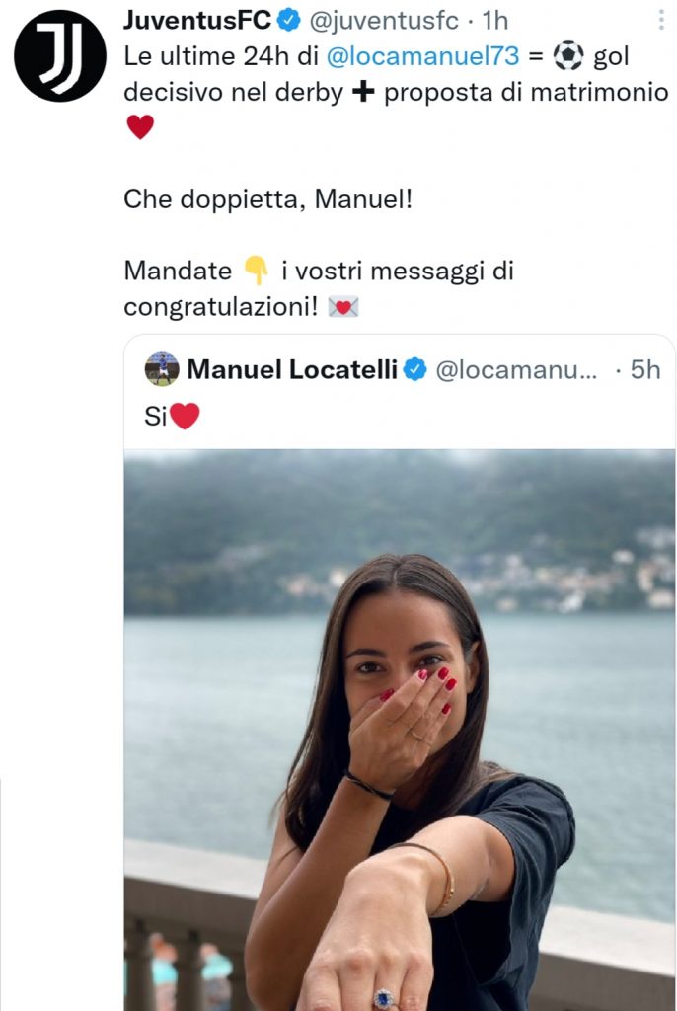Click the plus sign emoji in the tweet
This screenshot has height=1011, width=677.
(361, 90)
